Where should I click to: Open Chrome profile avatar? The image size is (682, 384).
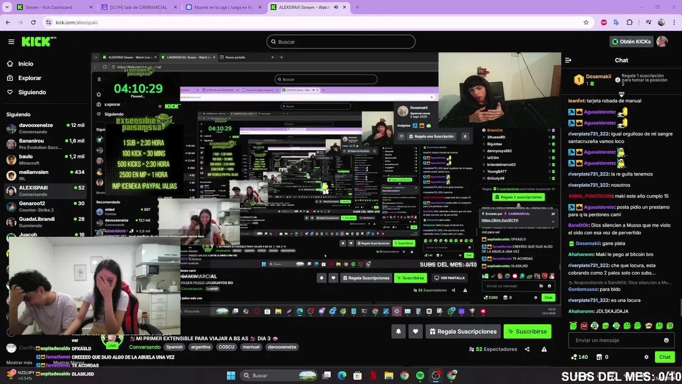[x=661, y=22]
